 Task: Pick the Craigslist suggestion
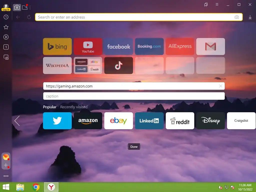click(x=241, y=121)
